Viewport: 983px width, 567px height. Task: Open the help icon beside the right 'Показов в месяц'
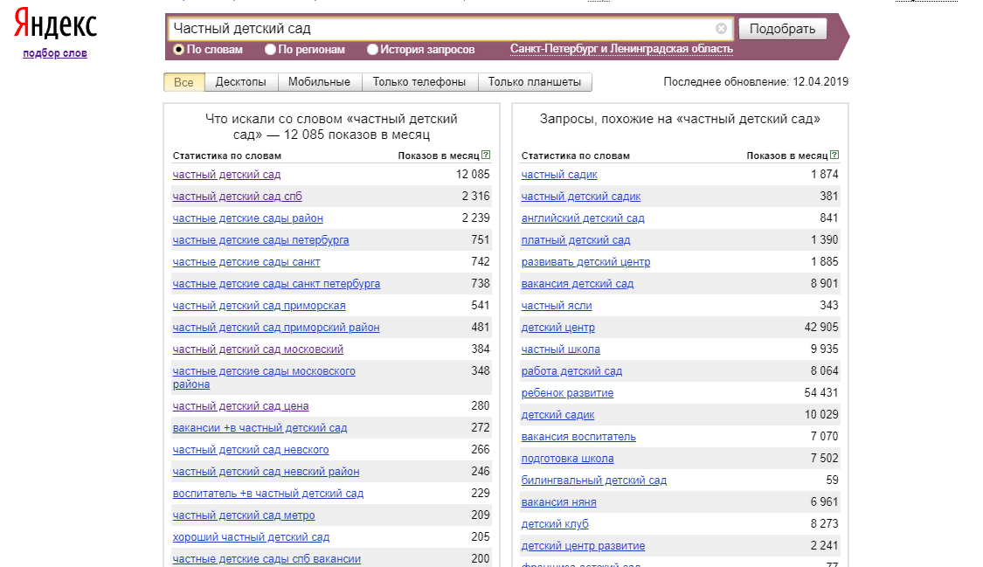coord(834,155)
